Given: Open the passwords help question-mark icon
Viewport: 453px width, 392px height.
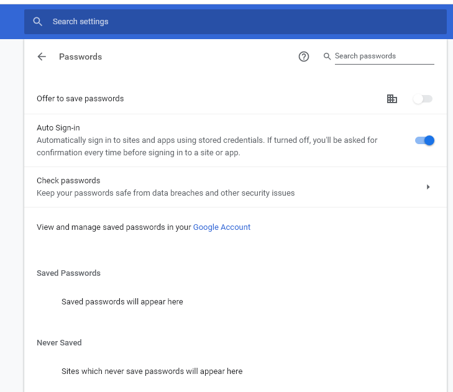Looking at the screenshot, I should (304, 57).
